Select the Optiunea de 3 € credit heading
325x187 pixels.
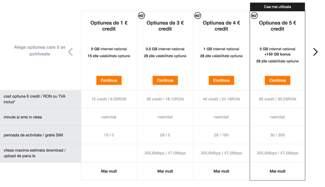(165, 26)
